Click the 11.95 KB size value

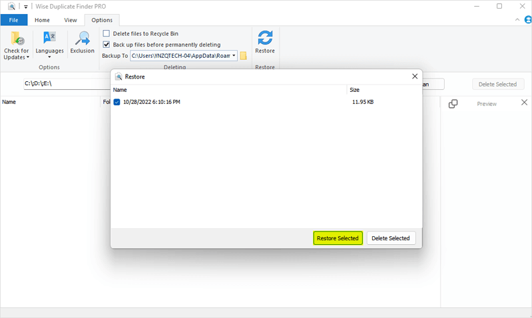pyautogui.click(x=363, y=102)
